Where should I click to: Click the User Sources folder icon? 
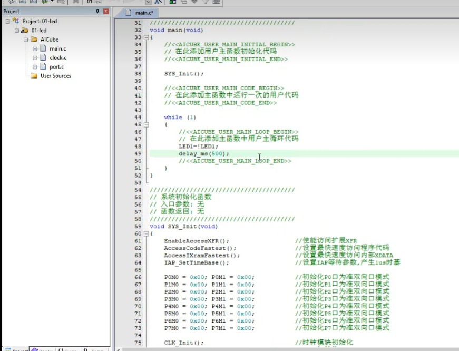click(x=34, y=76)
